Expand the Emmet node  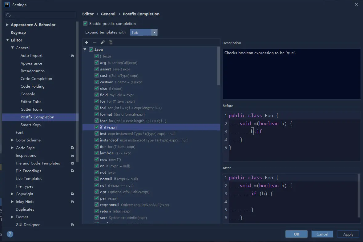pos(12,217)
